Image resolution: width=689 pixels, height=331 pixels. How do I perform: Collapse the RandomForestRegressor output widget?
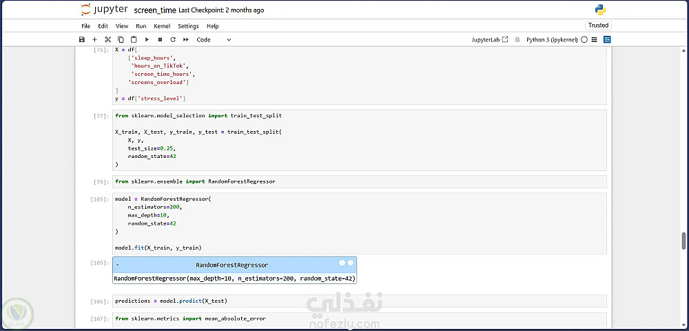[117, 265]
